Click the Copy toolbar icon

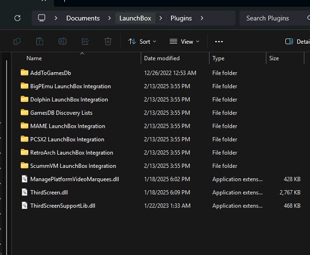coord(17,42)
